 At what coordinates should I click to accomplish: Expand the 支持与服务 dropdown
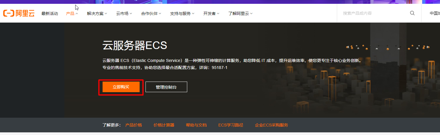coord(182,14)
